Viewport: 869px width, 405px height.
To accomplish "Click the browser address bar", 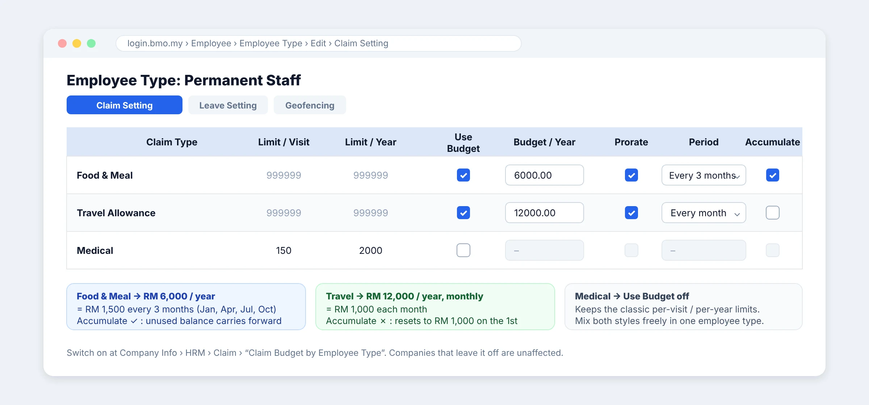I will (x=318, y=43).
